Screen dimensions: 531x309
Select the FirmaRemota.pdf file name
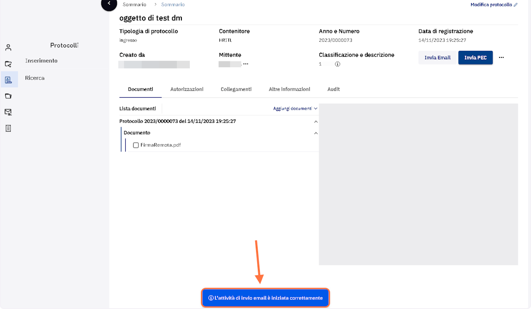pos(161,145)
